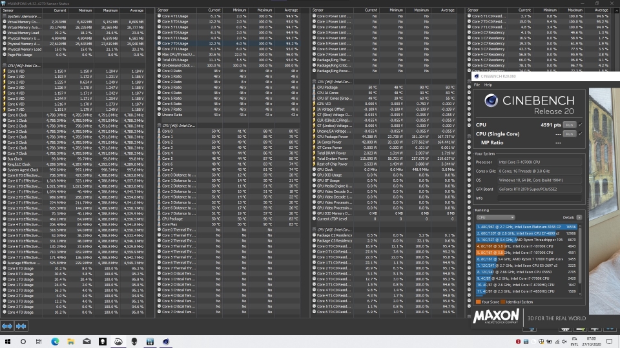Image resolution: width=620 pixels, height=348 pixels.
Task: Run the CPU benchmark in Cinebench
Action: pyautogui.click(x=570, y=124)
